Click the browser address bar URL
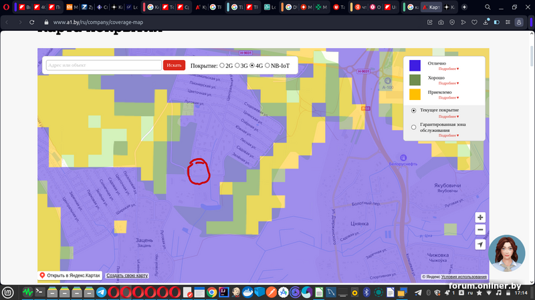The width and height of the screenshot is (535, 300). [x=98, y=22]
